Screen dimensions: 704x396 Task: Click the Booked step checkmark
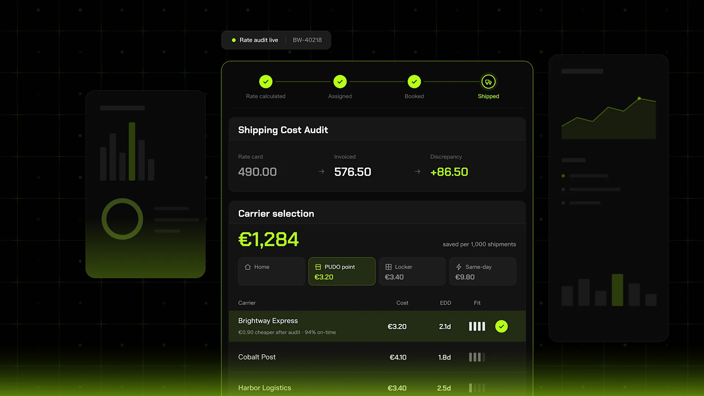(414, 82)
